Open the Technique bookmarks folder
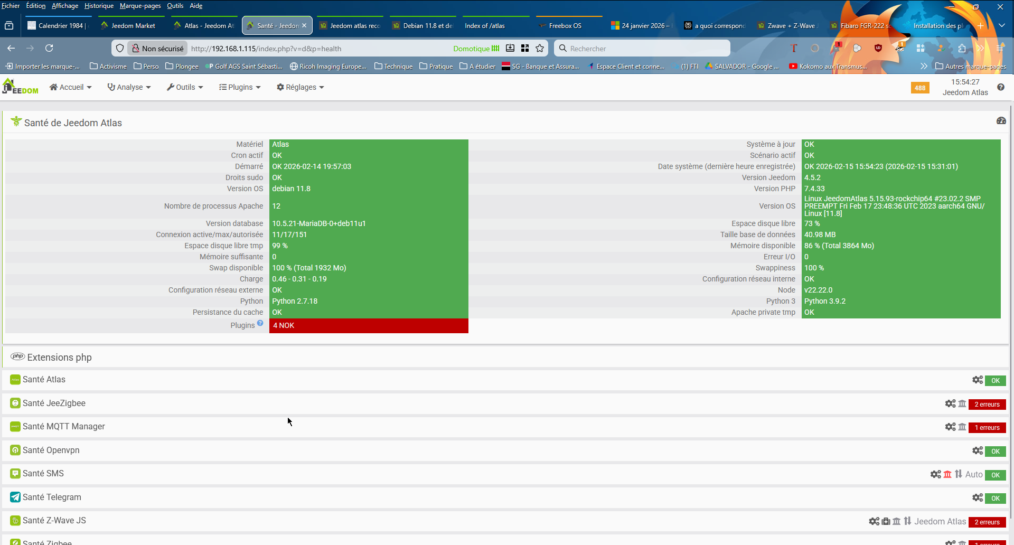1014x545 pixels. [393, 66]
